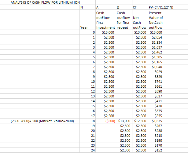188x153 pixels.
Task: Click the 'CF' header cell
Action: (x=140, y=7)
